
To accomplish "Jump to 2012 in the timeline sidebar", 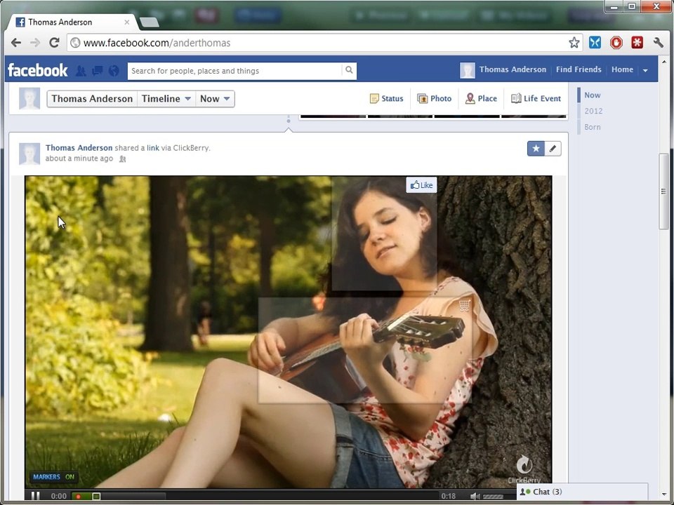I will tap(593, 112).
